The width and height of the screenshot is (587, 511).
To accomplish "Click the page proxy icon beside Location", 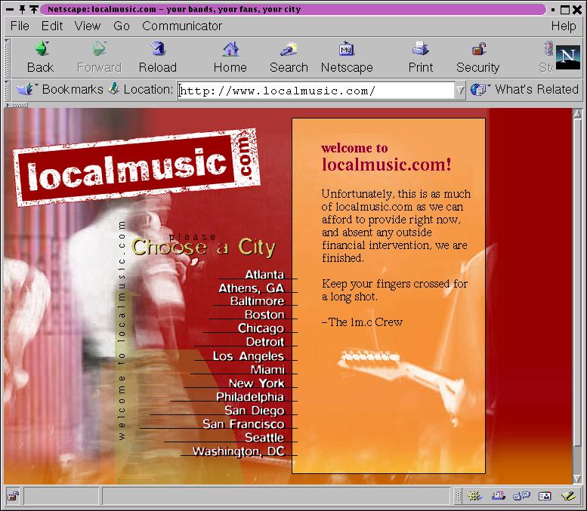I will click(114, 89).
